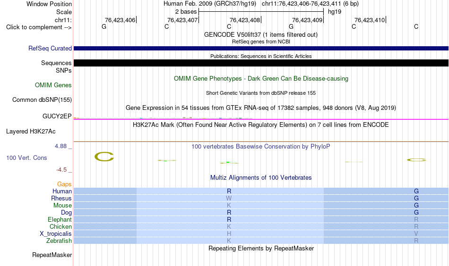Click the first G base in sequence row
This screenshot has height=266, width=449.
click(104, 26)
